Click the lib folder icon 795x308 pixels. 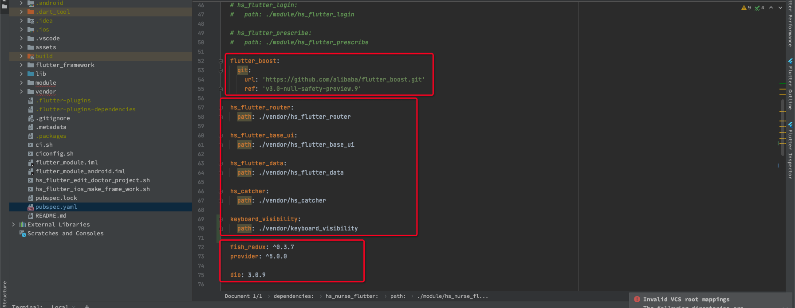click(x=31, y=74)
